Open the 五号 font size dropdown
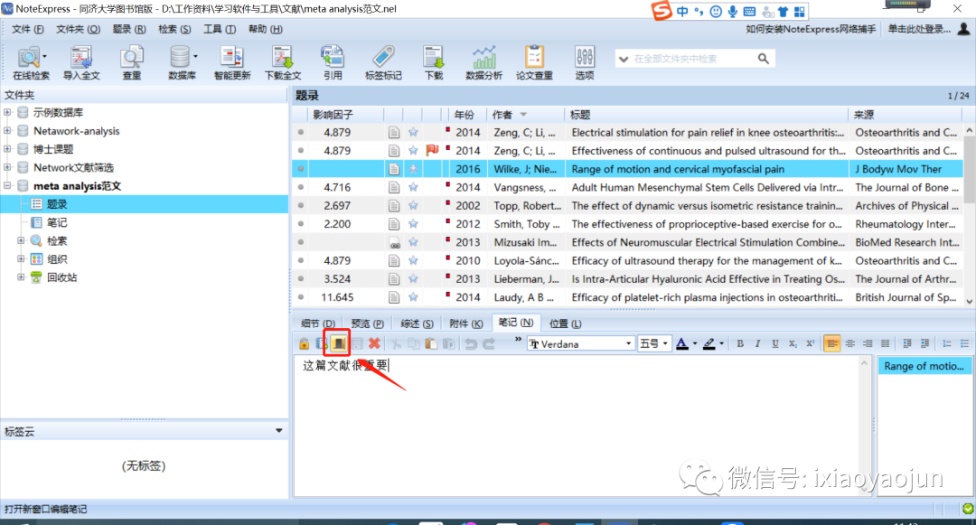 pos(665,343)
